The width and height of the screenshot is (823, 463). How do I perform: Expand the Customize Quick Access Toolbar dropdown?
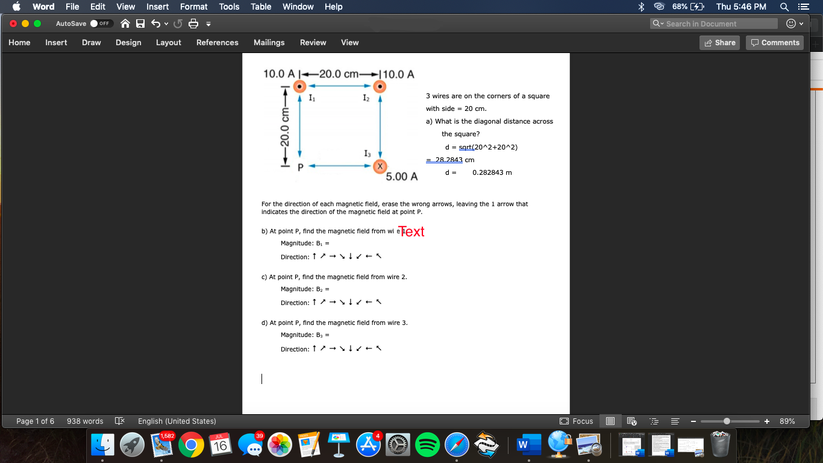tap(208, 25)
